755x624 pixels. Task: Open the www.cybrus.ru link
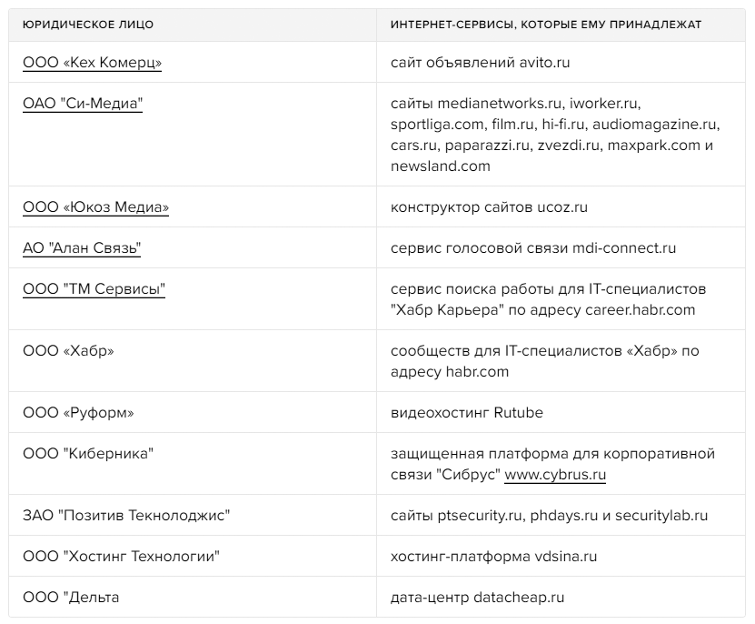[555, 475]
